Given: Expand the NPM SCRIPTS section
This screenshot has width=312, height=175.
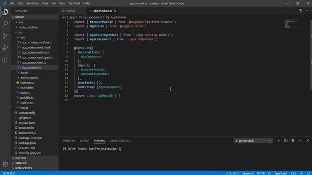Looking at the screenshot, I should 23,168.
